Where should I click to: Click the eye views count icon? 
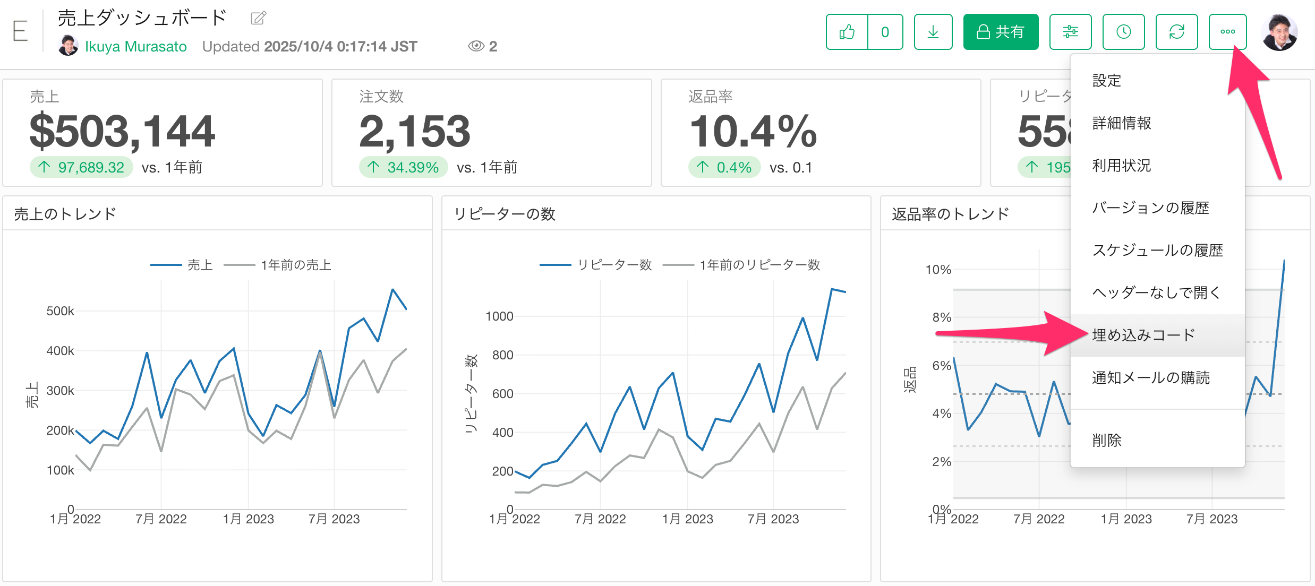pyautogui.click(x=476, y=46)
